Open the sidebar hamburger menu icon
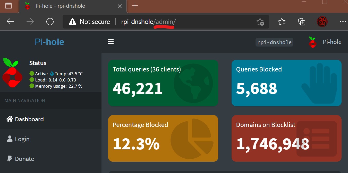The image size is (348, 173). point(111,42)
